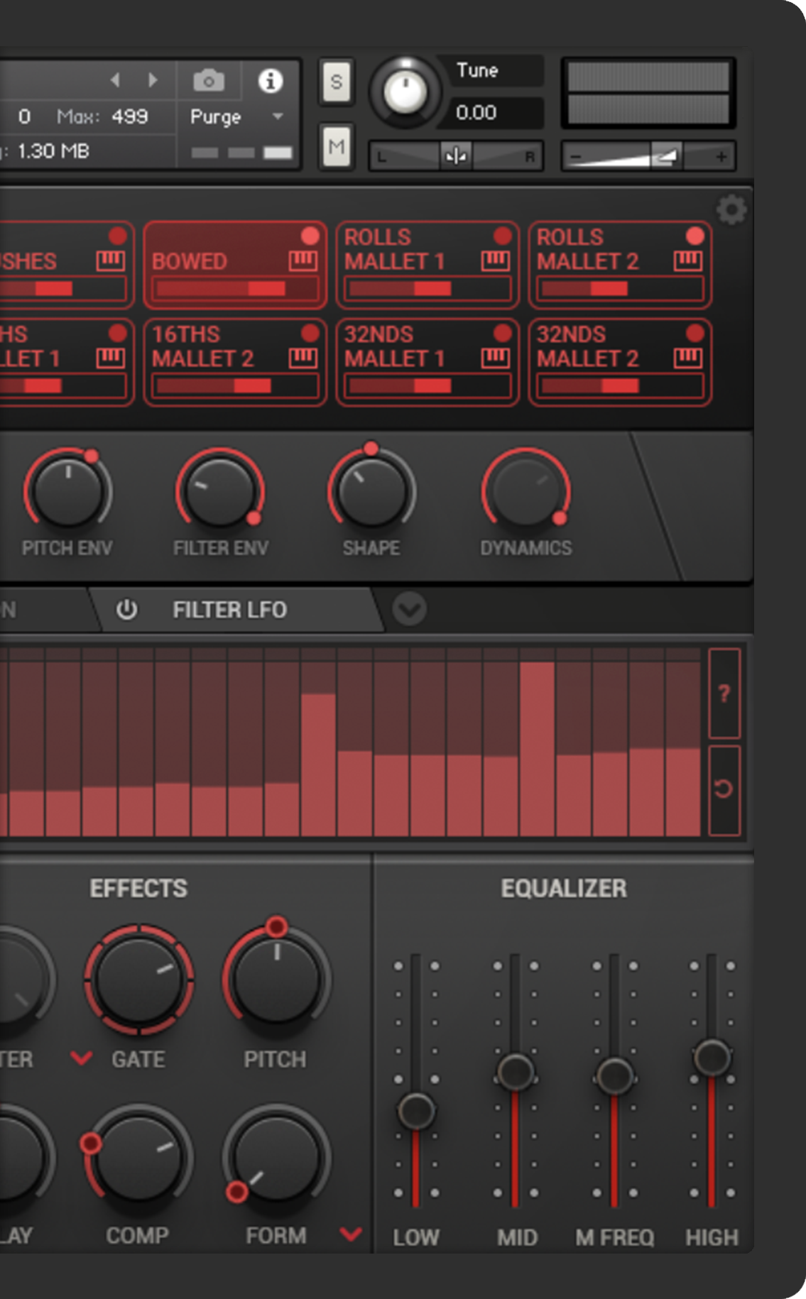Screen dimensions: 806x1299
Task: Open the red chevron next to GATE
Action: pos(82,1059)
